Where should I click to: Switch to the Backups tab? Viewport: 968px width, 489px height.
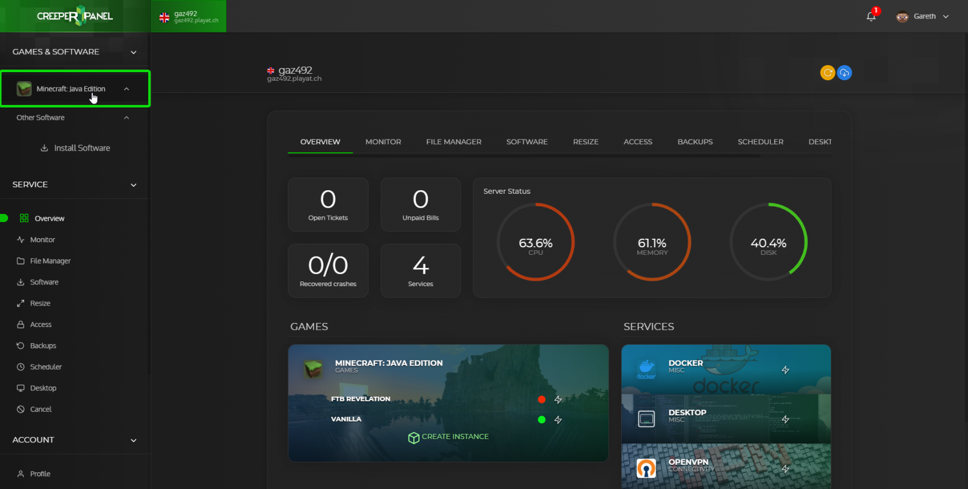click(695, 142)
